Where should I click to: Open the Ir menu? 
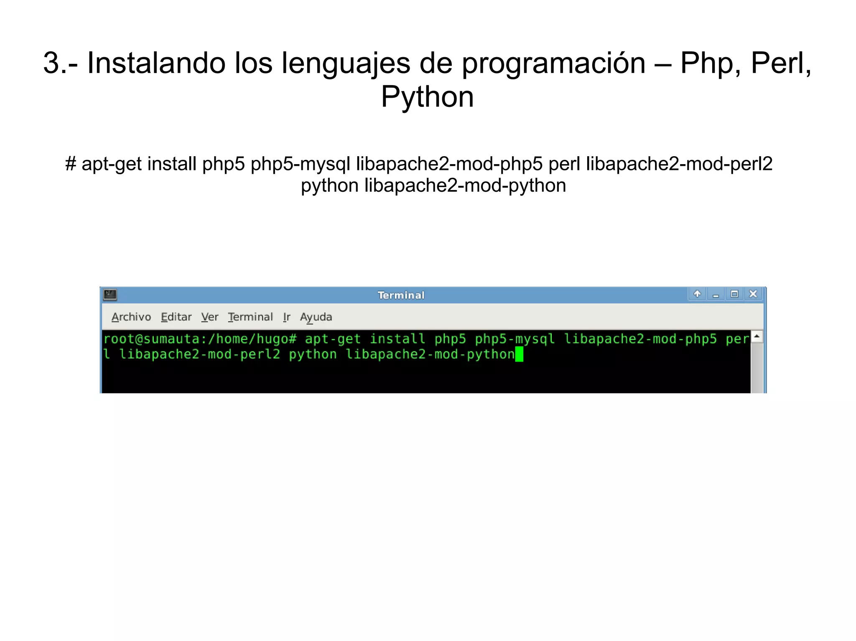pyautogui.click(x=286, y=317)
